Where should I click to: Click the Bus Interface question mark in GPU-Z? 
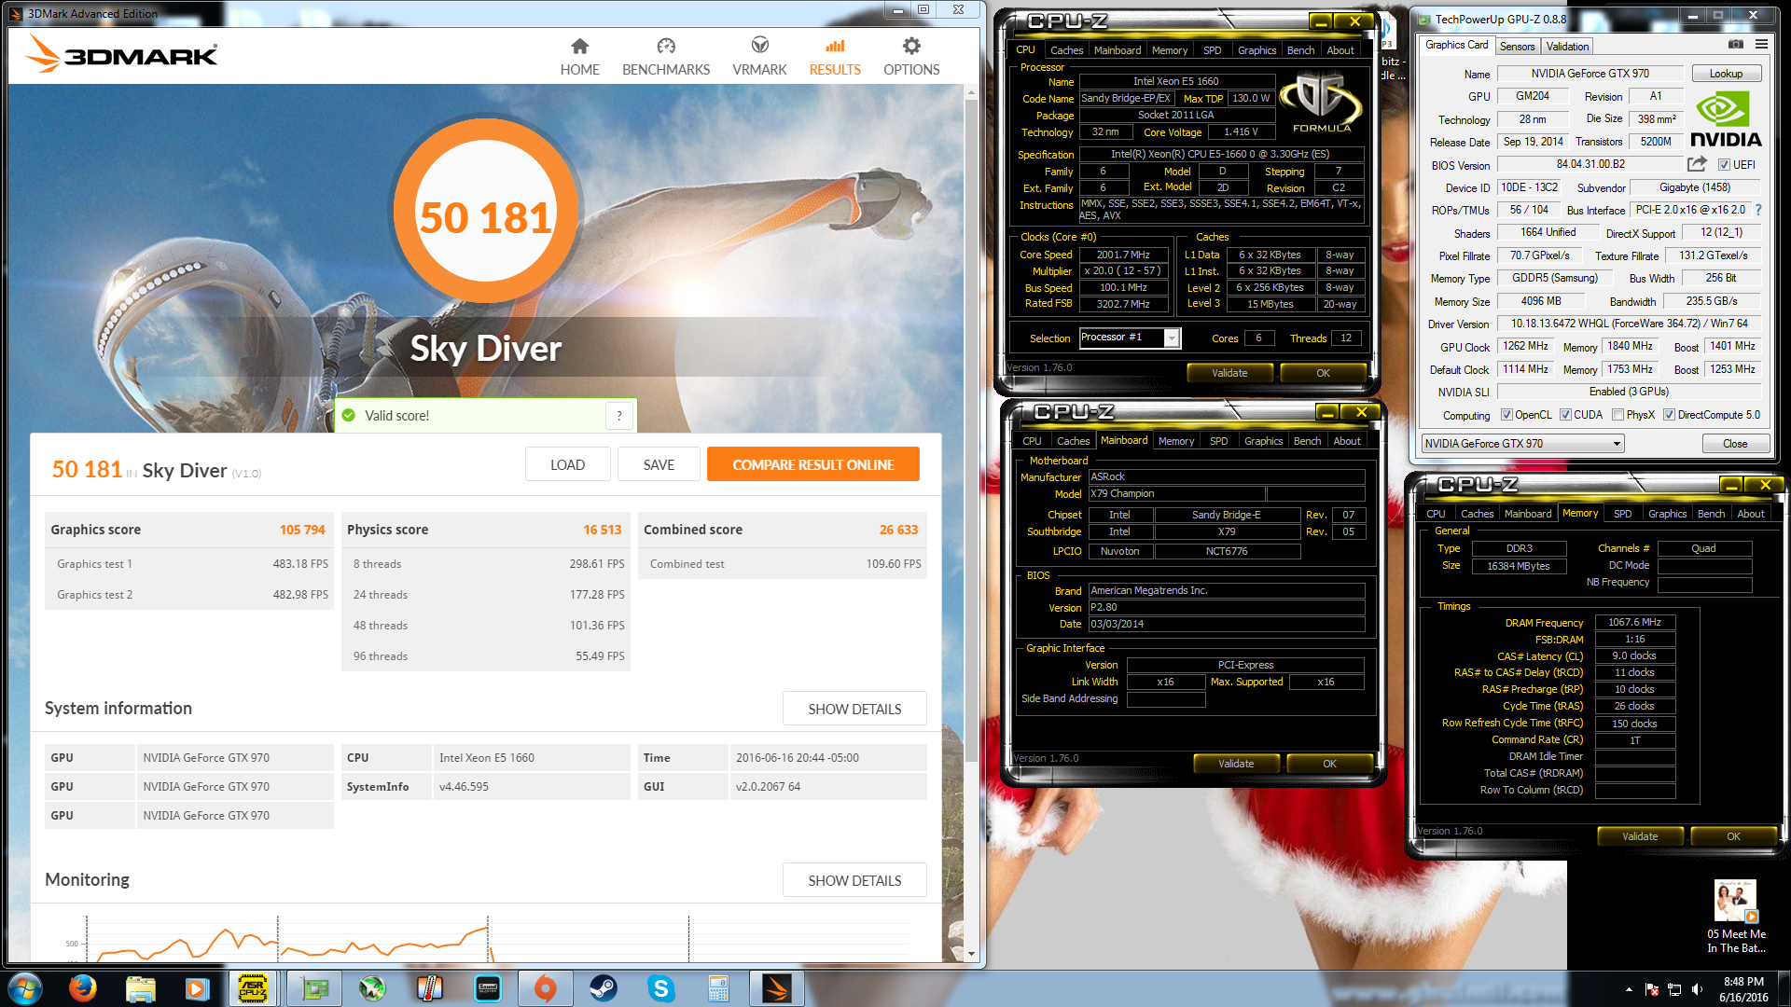click(x=1758, y=210)
